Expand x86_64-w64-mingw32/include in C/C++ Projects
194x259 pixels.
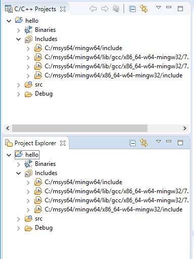[x=28, y=76]
